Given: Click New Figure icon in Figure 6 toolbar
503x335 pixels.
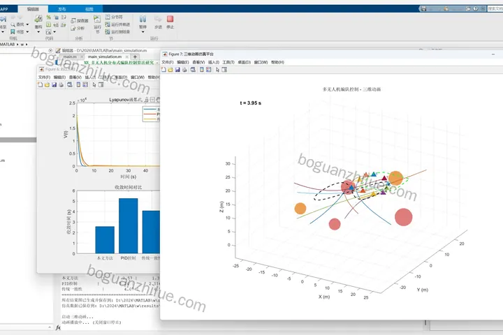Looking at the screenshot, I should [x=40, y=84].
